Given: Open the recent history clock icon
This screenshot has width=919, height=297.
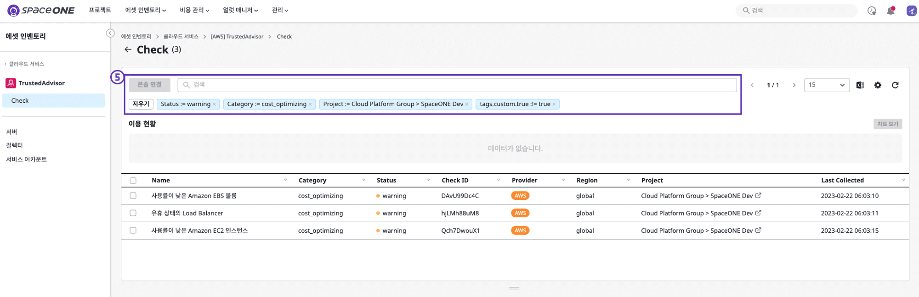Looking at the screenshot, I should click(x=872, y=11).
